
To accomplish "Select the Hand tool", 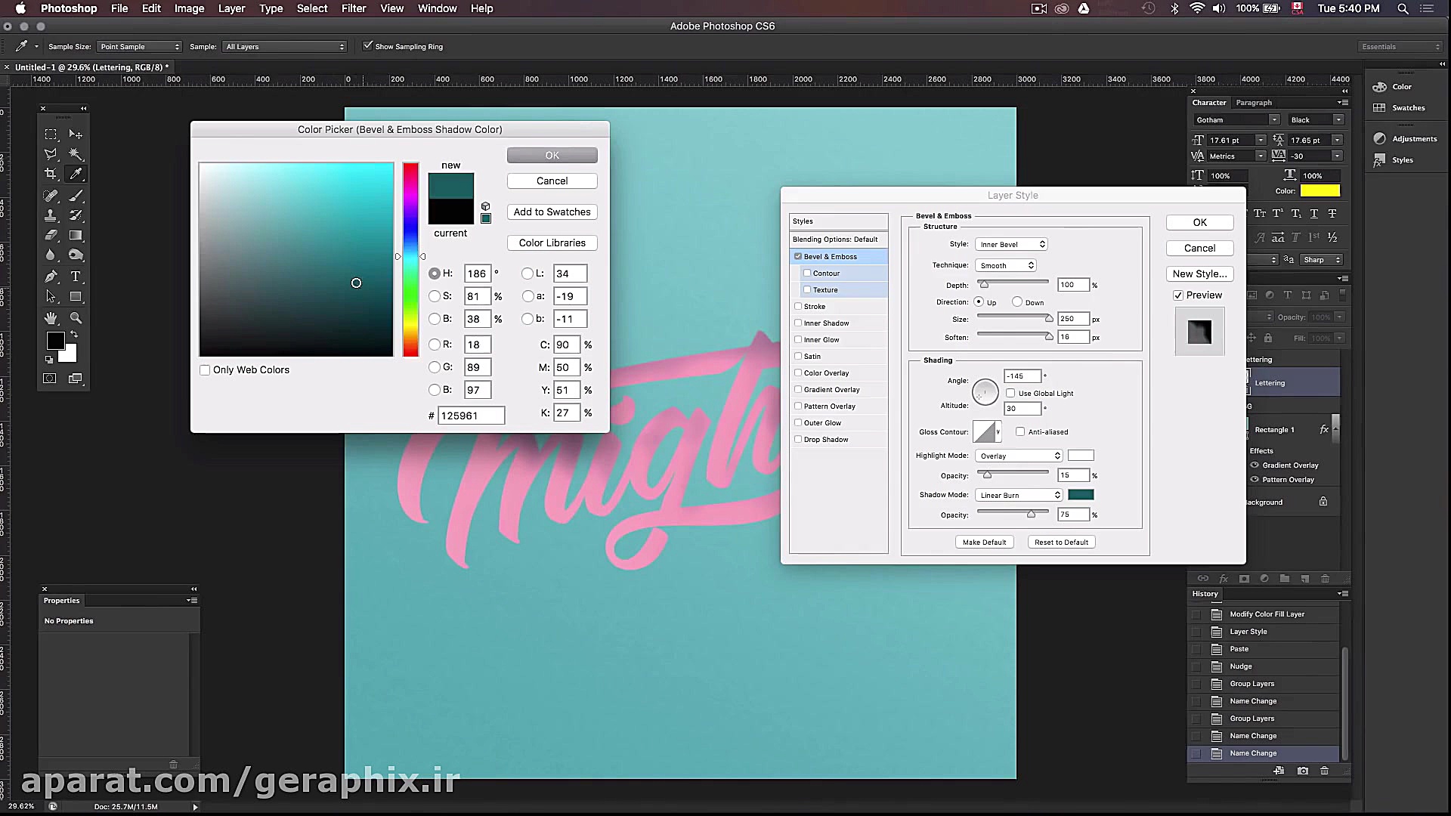I will (51, 318).
